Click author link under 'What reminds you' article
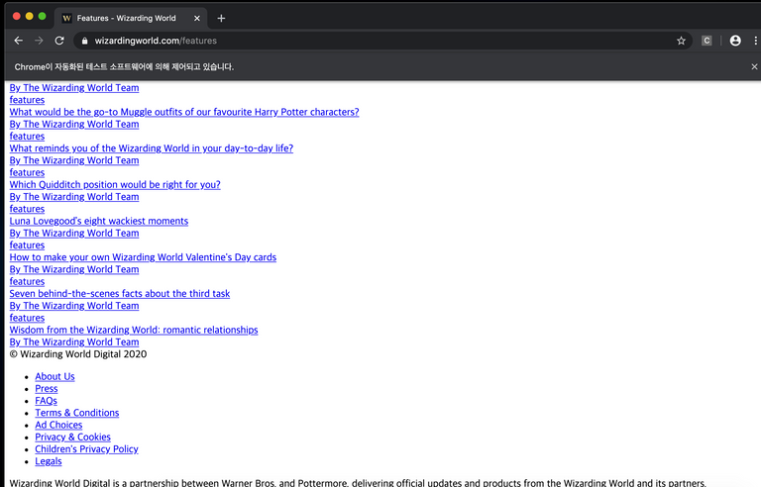Image resolution: width=761 pixels, height=487 pixels. (74, 160)
